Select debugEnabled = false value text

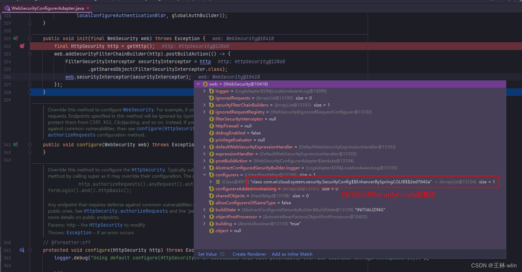coord(238,133)
